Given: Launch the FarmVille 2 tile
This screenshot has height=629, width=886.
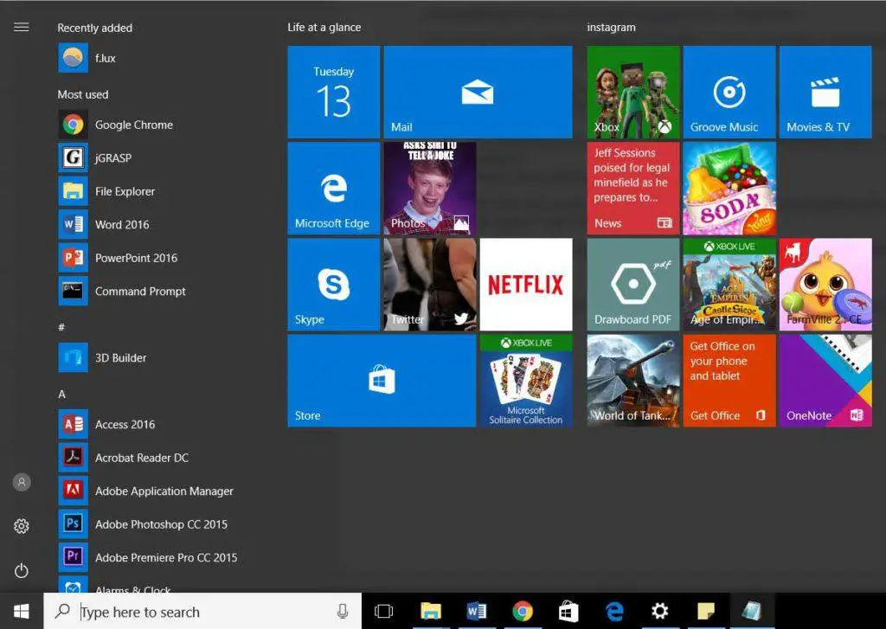Looking at the screenshot, I should pos(825,285).
